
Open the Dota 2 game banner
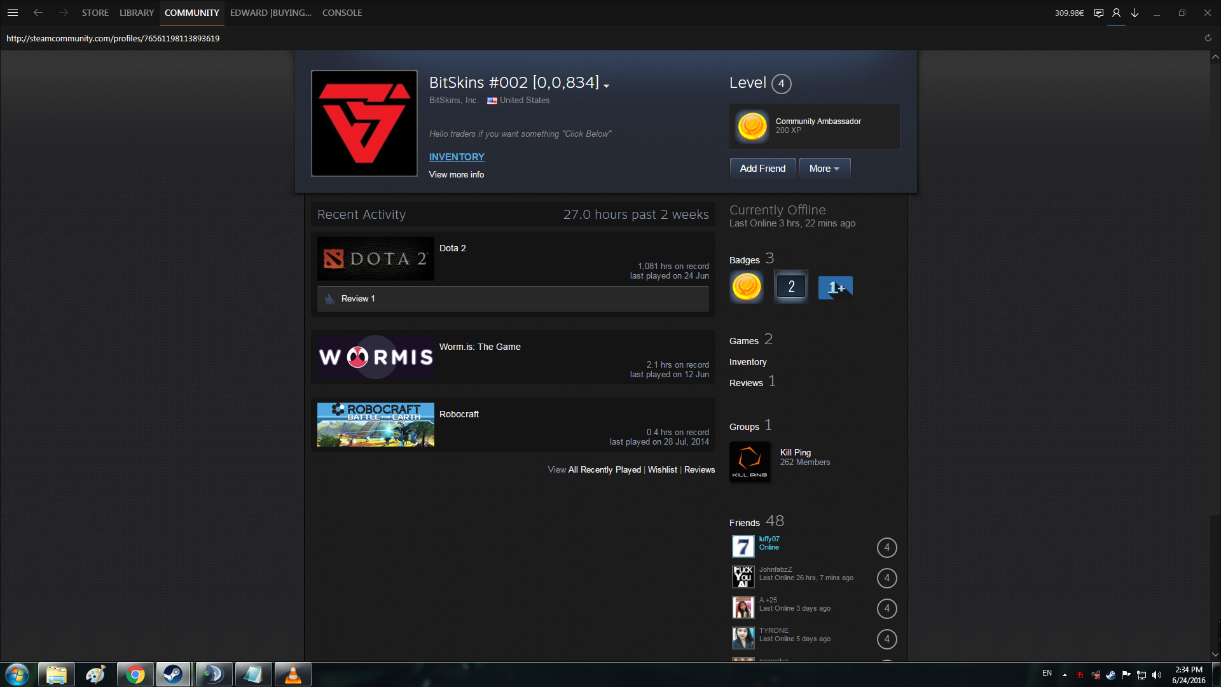click(x=376, y=259)
